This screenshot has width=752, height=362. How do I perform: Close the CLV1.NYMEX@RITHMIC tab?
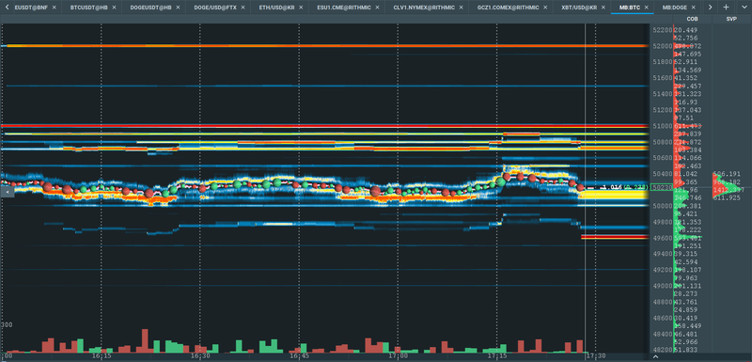point(461,8)
